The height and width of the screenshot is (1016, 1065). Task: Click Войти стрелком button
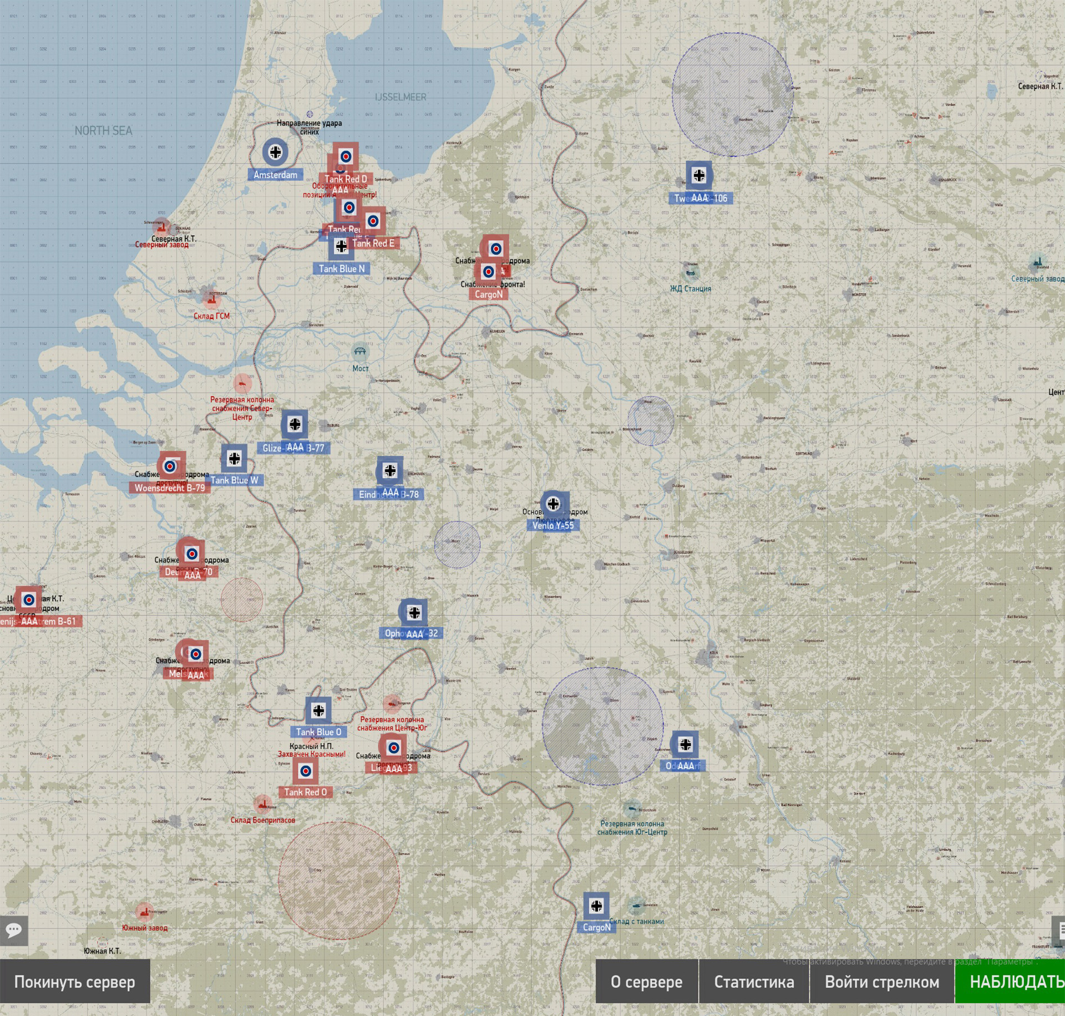pyautogui.click(x=882, y=982)
